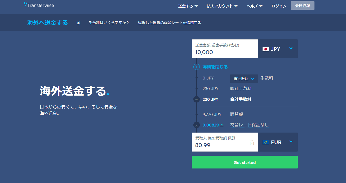Click the Japan flag icon
This screenshot has width=346, height=183.
pos(265,49)
